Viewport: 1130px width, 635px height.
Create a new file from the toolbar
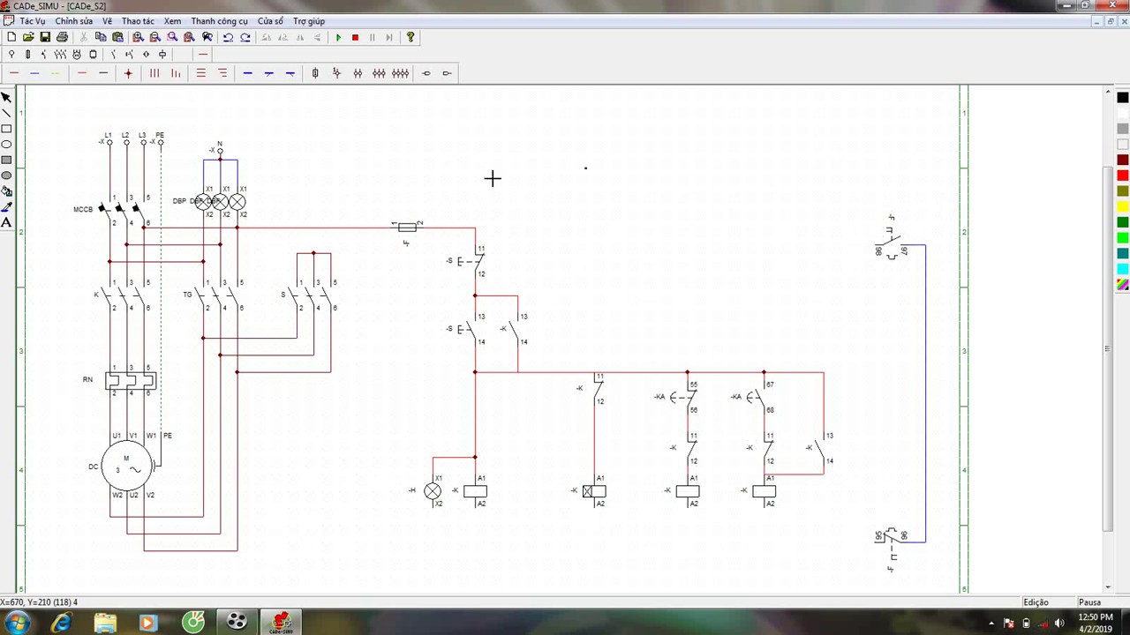pyautogui.click(x=11, y=37)
